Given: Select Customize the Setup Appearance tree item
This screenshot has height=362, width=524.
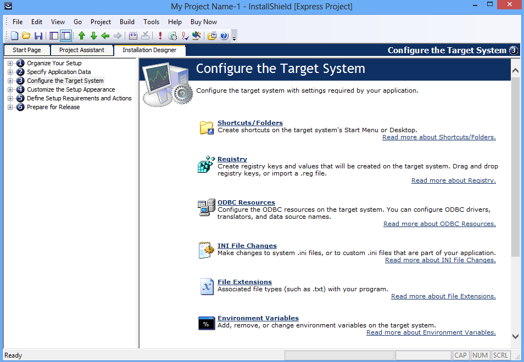Looking at the screenshot, I should click(x=71, y=89).
